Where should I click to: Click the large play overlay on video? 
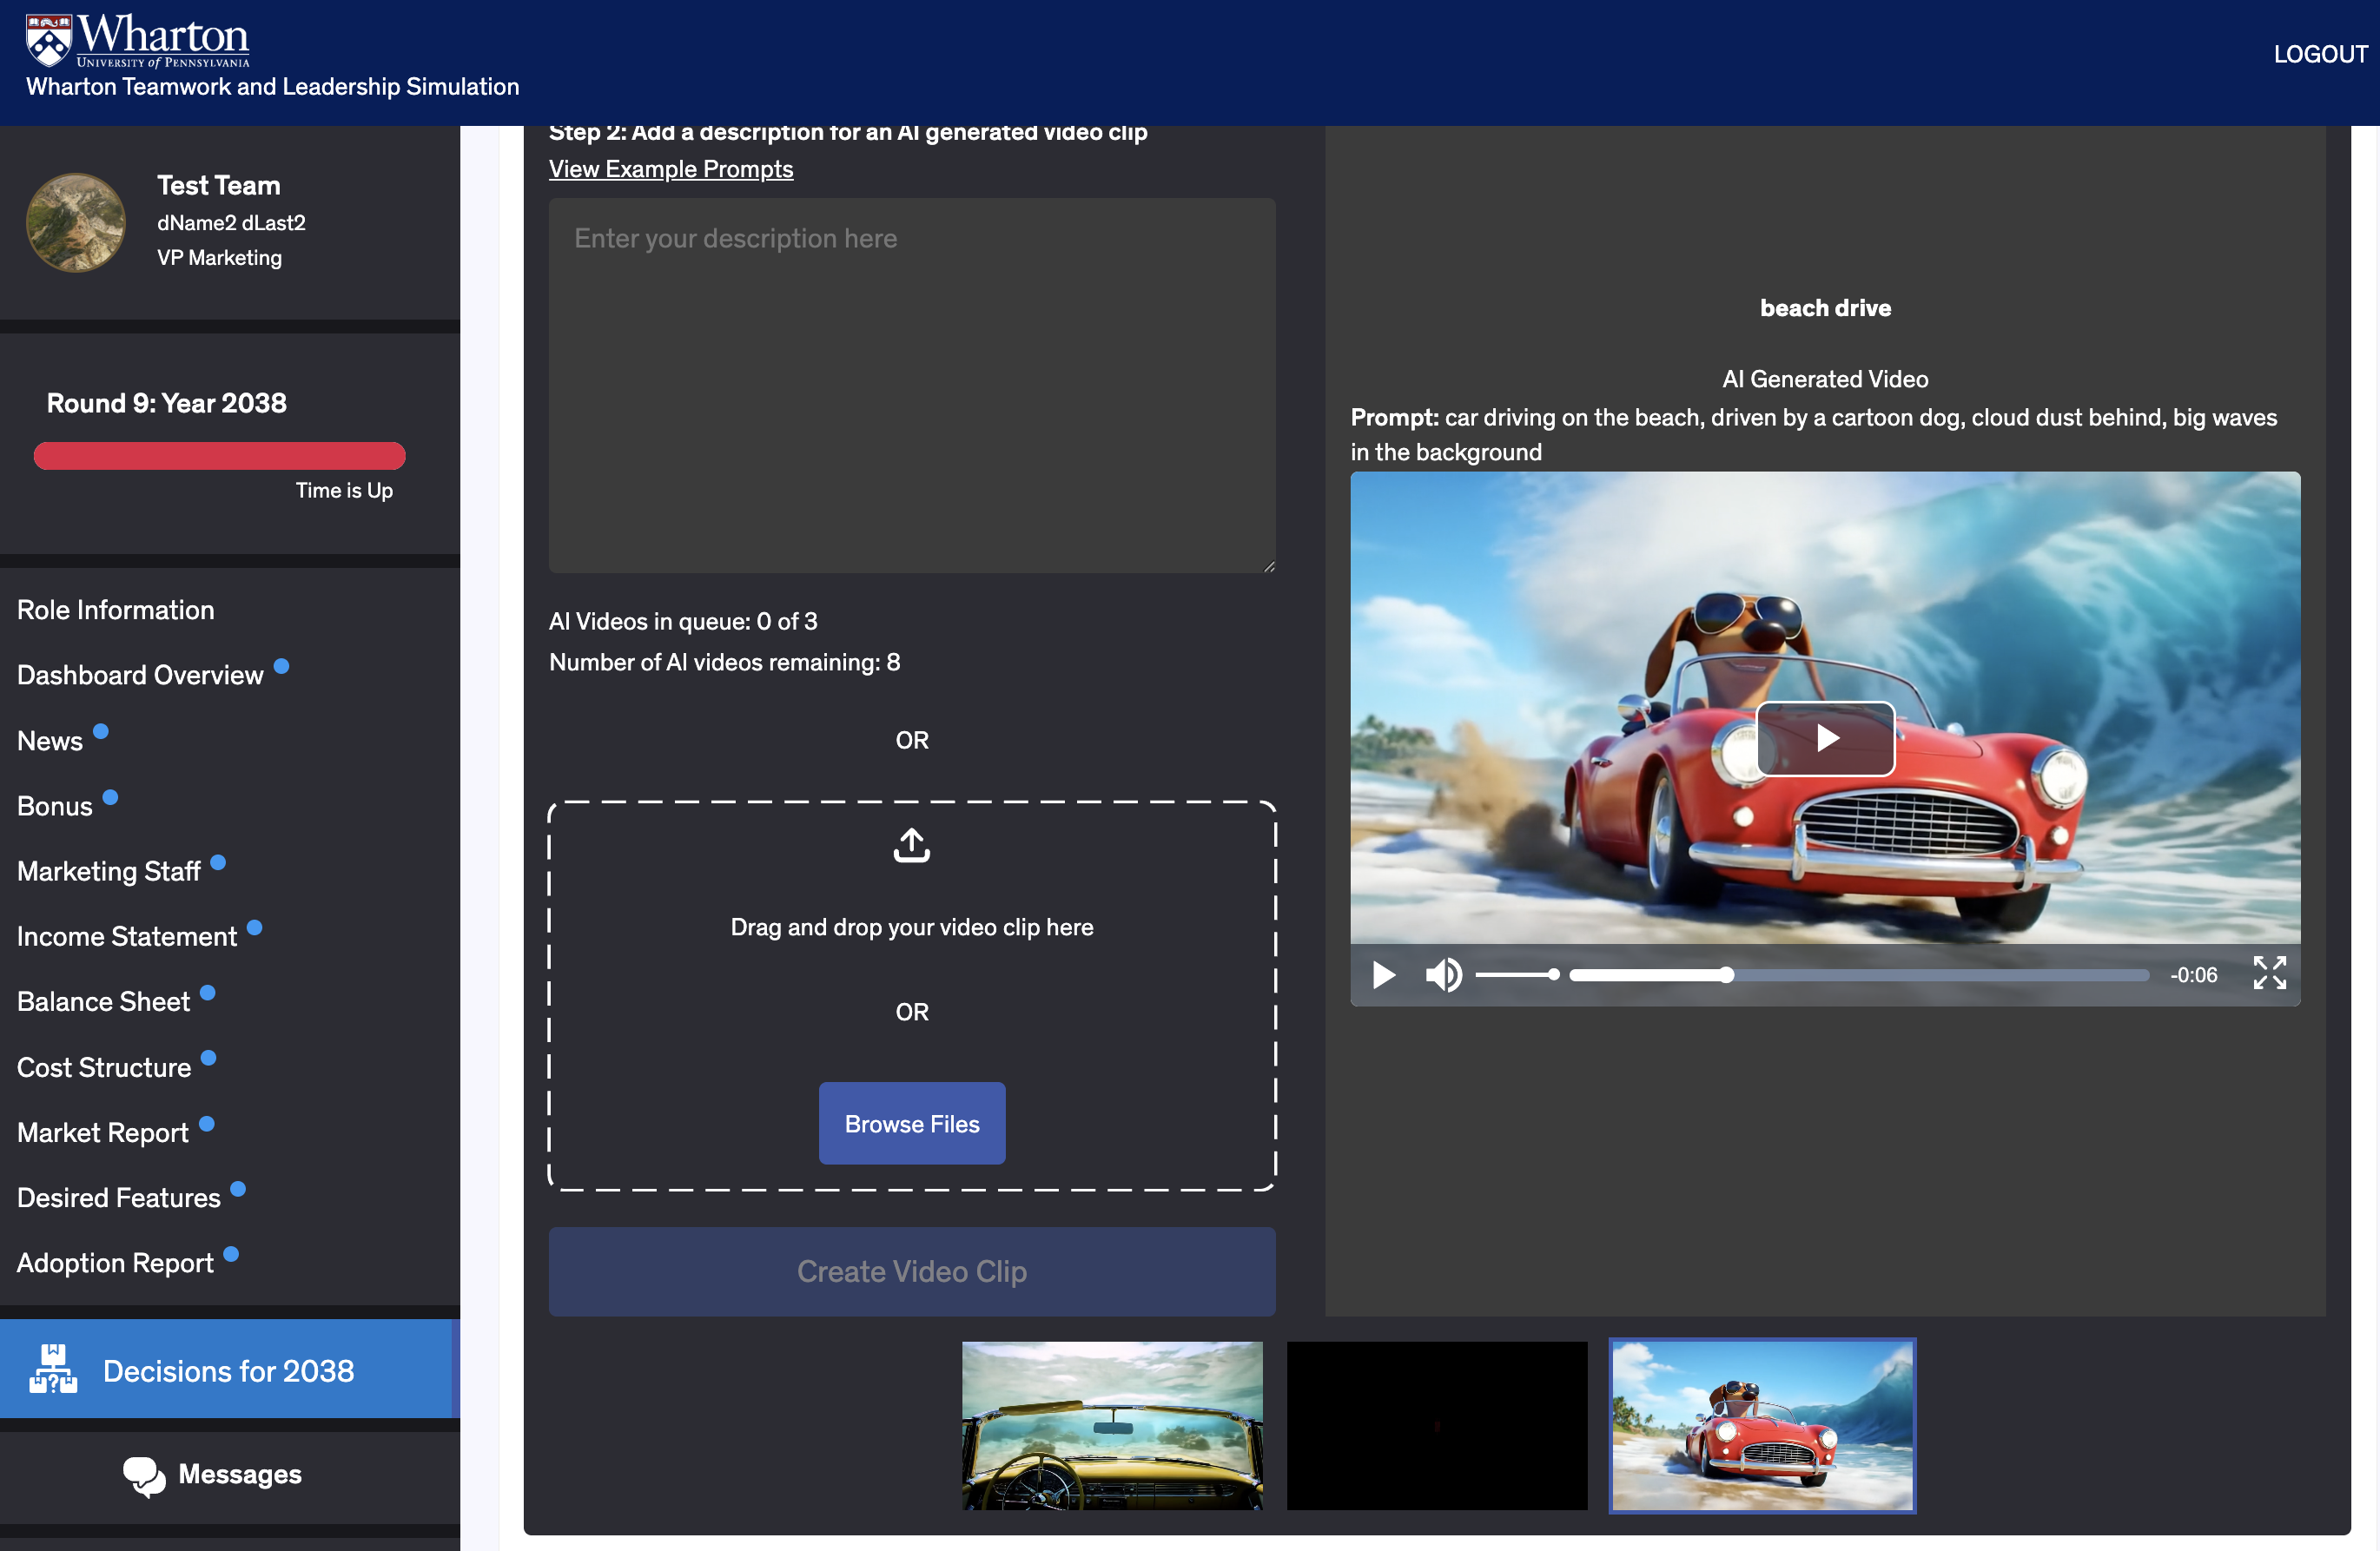point(1825,738)
